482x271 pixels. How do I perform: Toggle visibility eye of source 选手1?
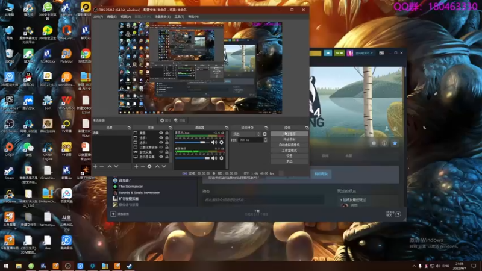[161, 138]
